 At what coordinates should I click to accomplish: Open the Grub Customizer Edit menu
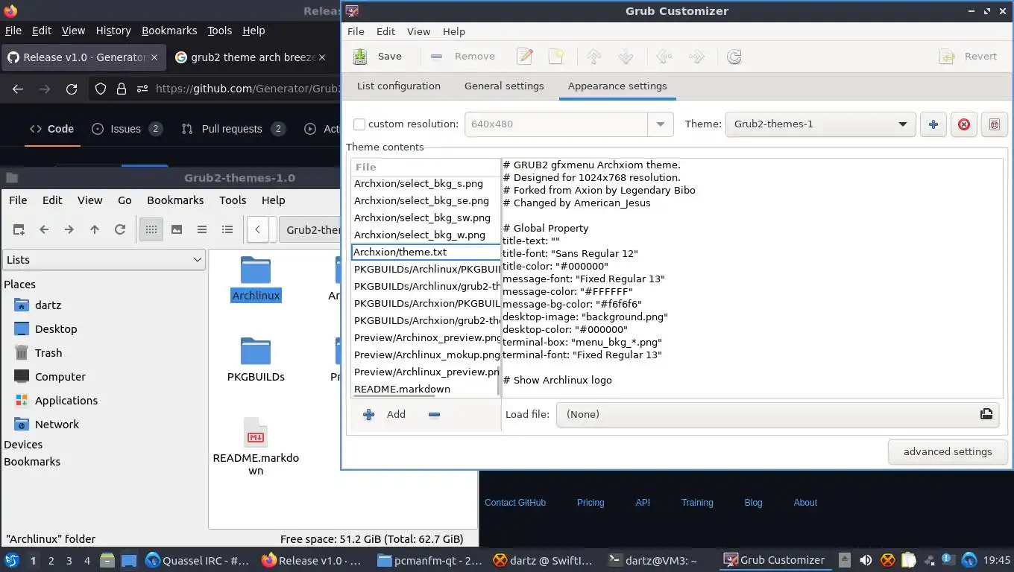[385, 31]
